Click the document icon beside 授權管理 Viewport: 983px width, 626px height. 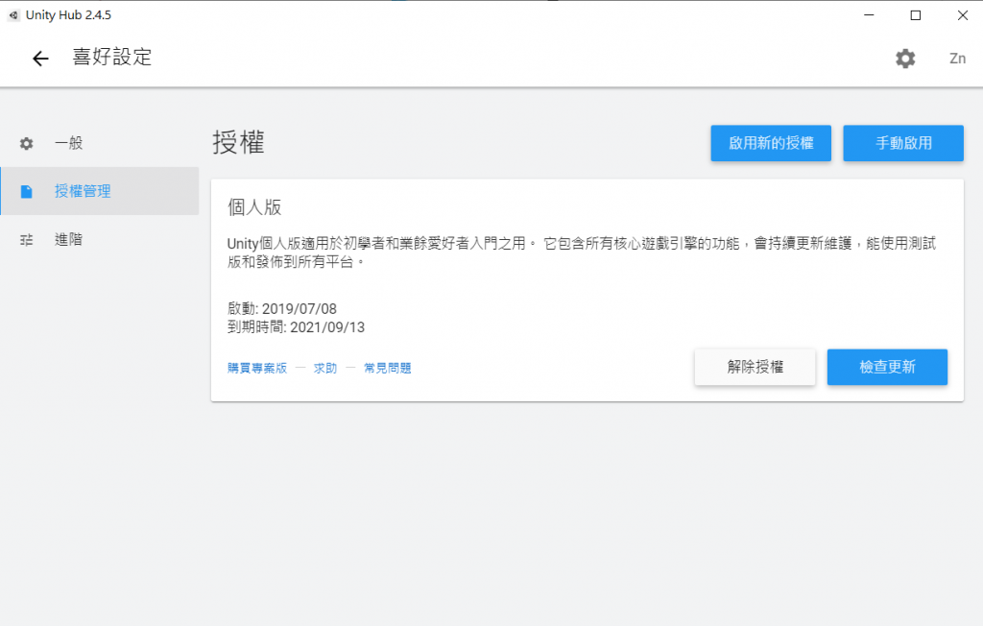pyautogui.click(x=26, y=191)
